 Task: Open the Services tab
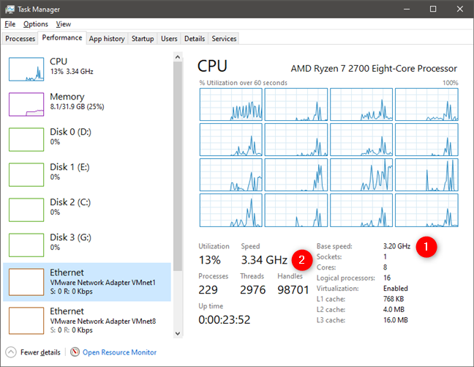(224, 39)
